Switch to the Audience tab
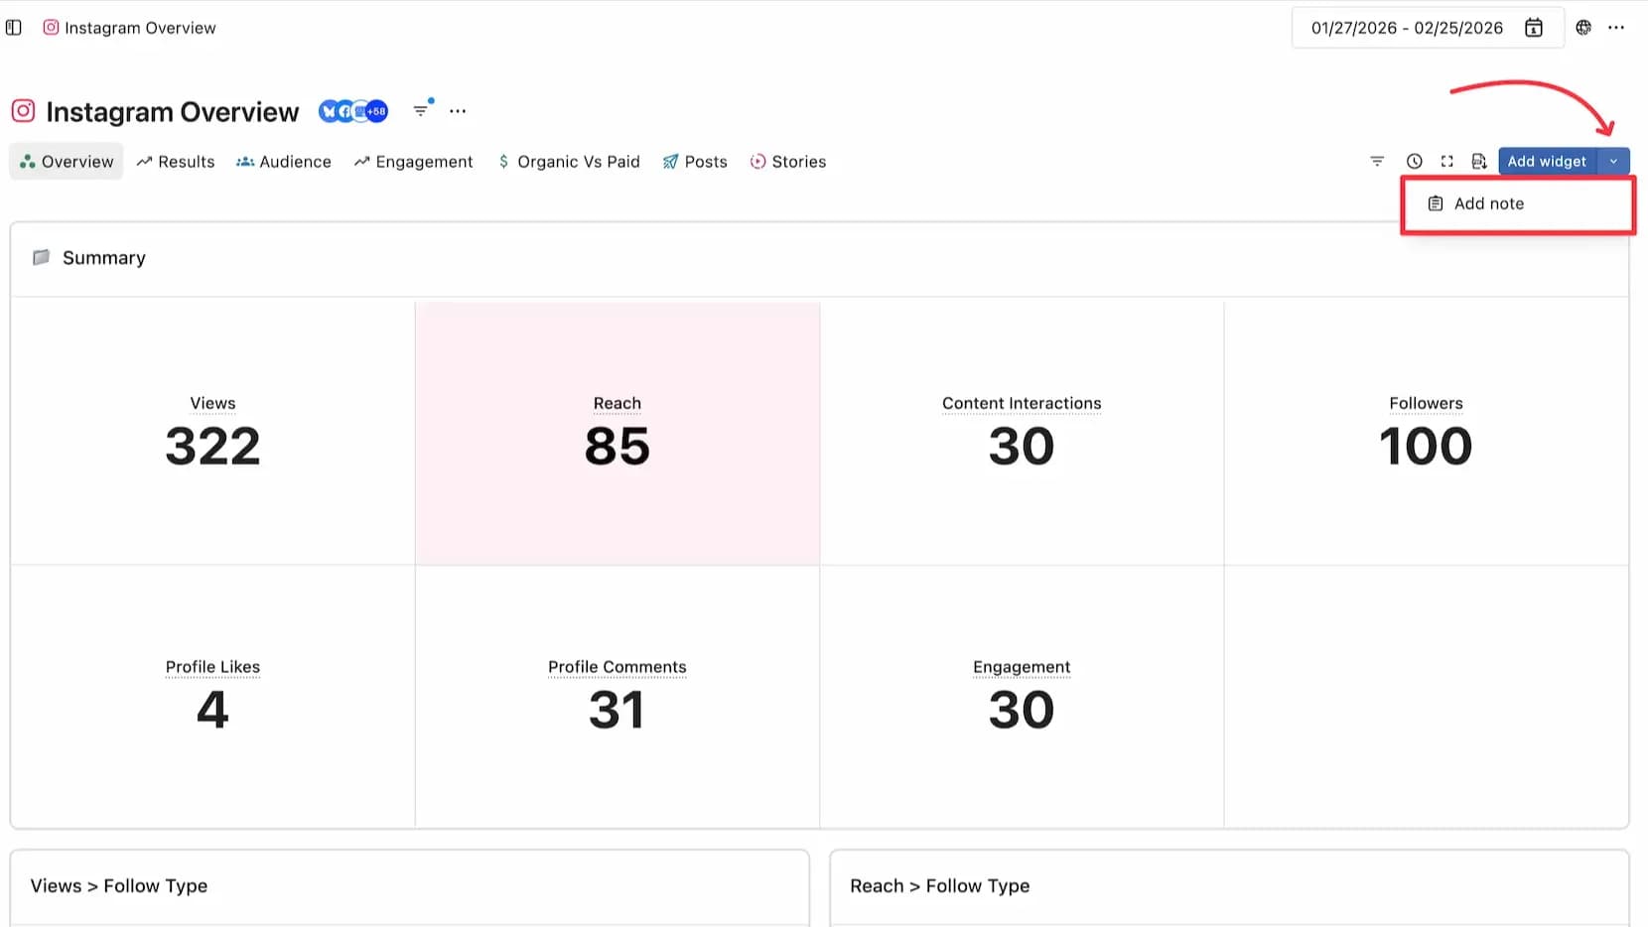The width and height of the screenshot is (1648, 927). (284, 162)
